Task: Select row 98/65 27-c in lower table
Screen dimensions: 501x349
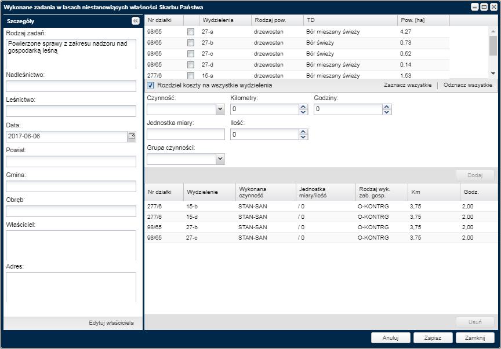Action: [x=321, y=238]
